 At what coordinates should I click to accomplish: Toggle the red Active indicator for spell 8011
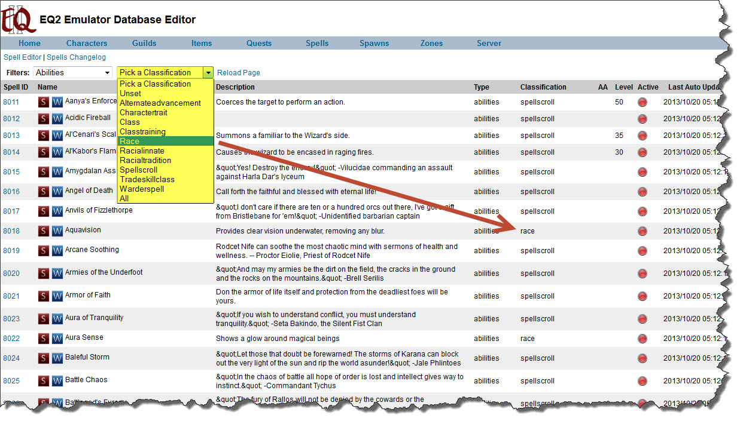(x=642, y=102)
